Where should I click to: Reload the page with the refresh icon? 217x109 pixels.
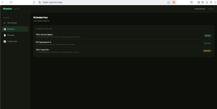(11, 2)
